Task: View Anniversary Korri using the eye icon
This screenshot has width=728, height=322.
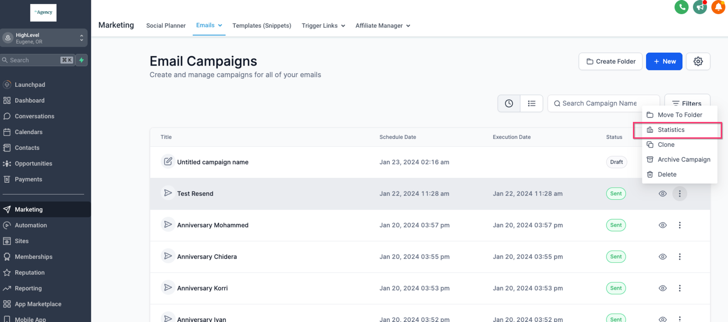Action: (x=662, y=288)
